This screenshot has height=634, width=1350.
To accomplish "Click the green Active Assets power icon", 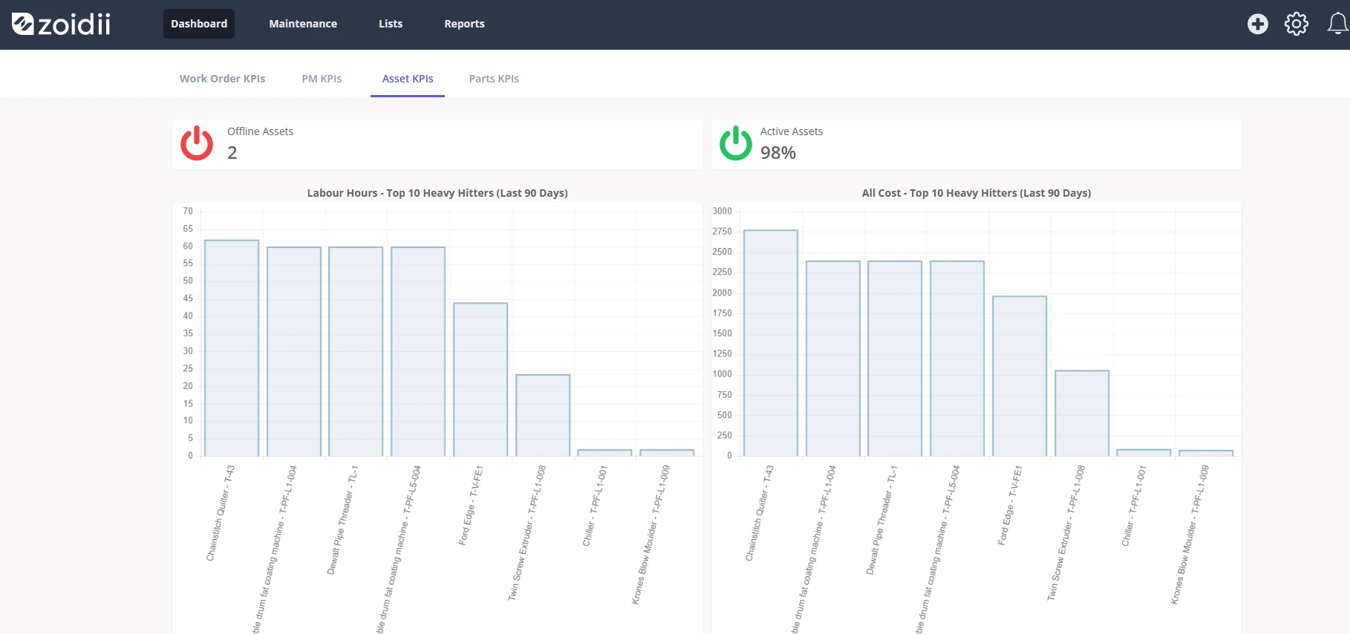I will [736, 143].
